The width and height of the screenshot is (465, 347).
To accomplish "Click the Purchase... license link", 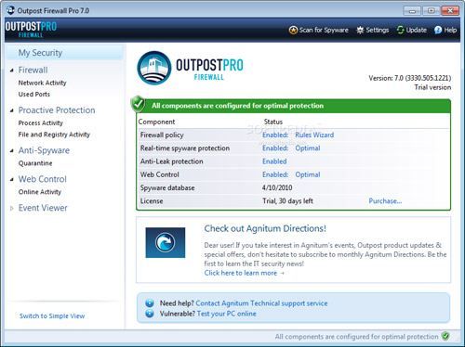I will 385,201.
